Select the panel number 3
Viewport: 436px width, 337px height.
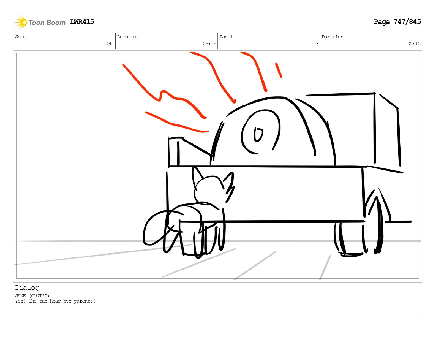pyautogui.click(x=317, y=44)
